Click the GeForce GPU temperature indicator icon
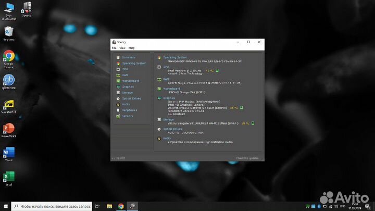The image size is (375, 211). click(241, 108)
